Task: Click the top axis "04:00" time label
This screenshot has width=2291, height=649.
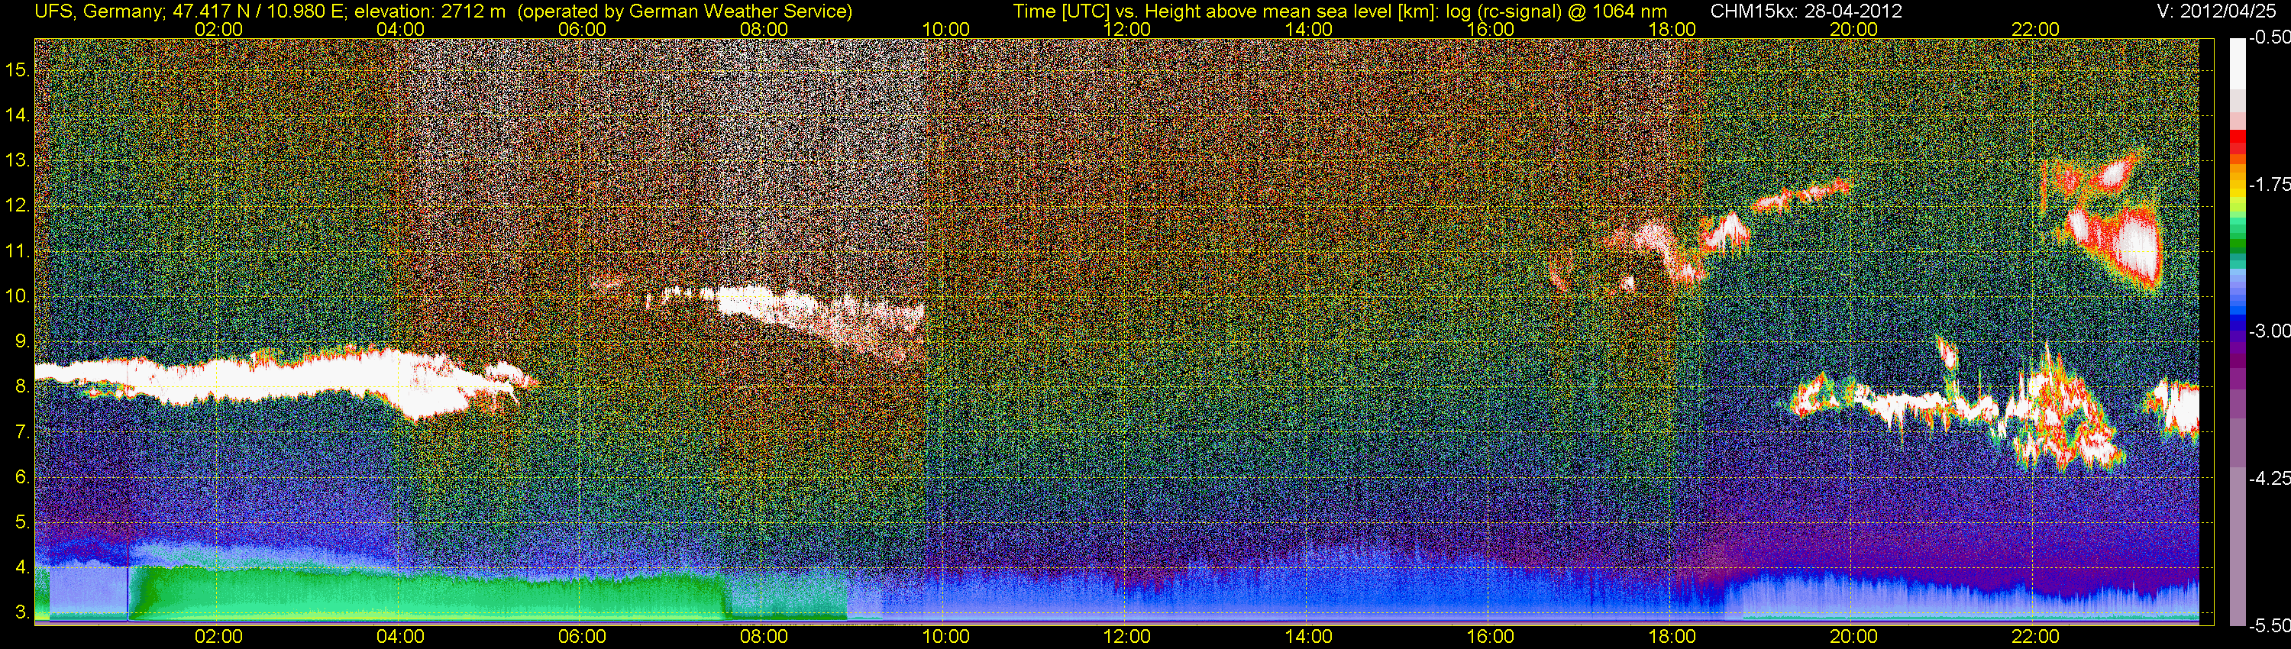Action: click(x=400, y=29)
